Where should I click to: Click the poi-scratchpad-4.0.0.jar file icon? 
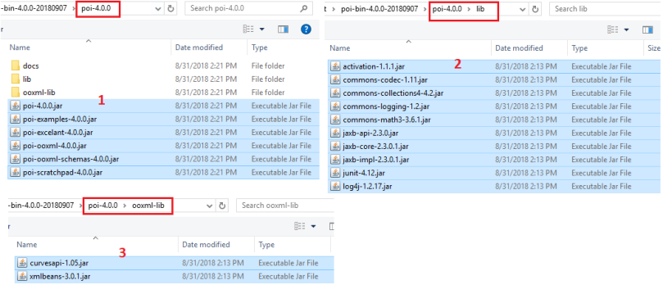[16, 172]
